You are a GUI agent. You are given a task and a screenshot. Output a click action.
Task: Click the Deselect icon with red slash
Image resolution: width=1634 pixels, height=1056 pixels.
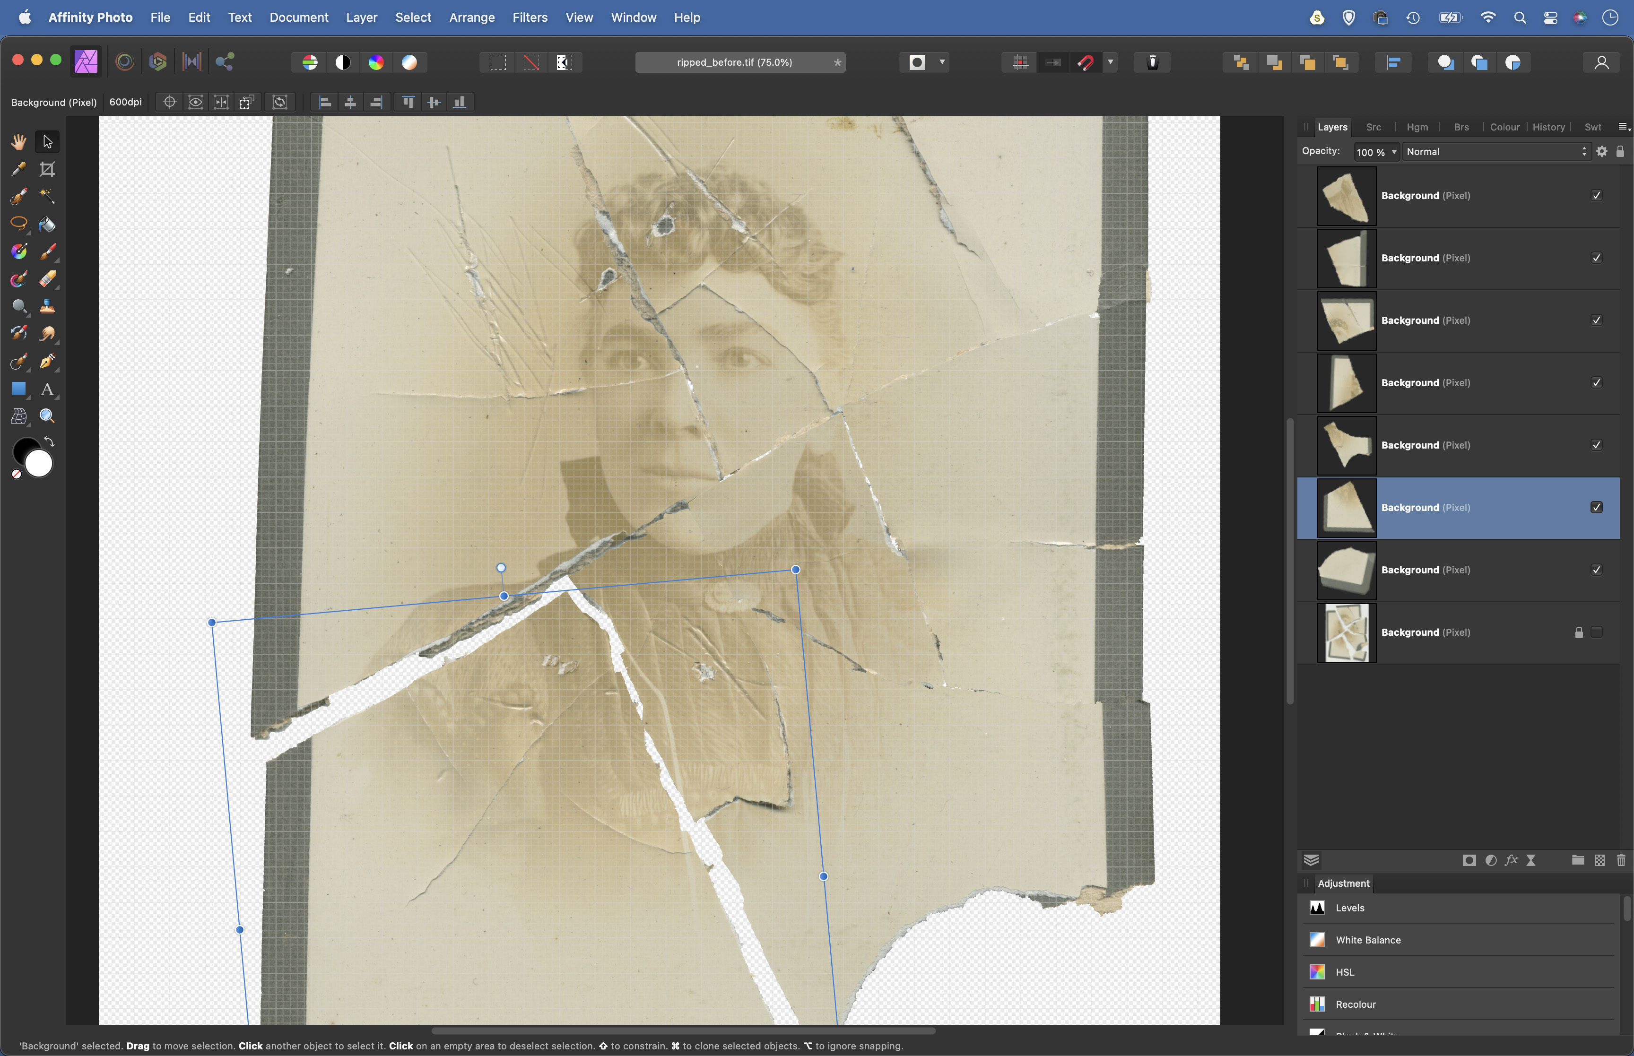[531, 62]
